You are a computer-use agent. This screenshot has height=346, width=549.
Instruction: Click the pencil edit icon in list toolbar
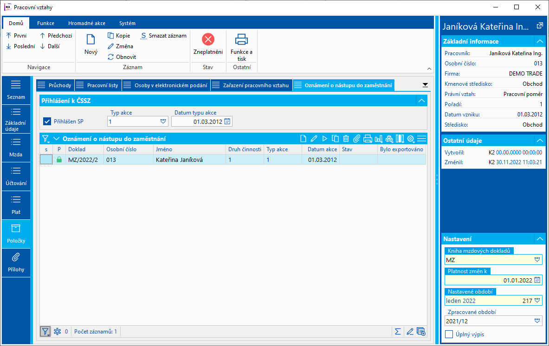coord(314,139)
